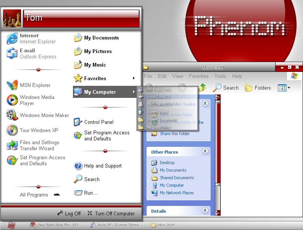Open the Run... dialog
The width and height of the screenshot is (303, 230).
click(85, 193)
